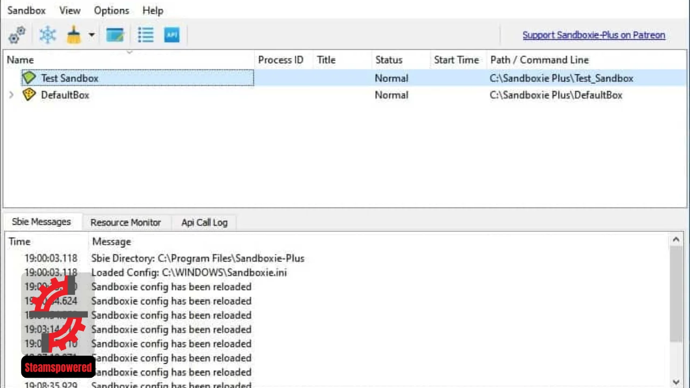Click the Time column header in messages
The height and width of the screenshot is (388, 690).
[x=47, y=241]
